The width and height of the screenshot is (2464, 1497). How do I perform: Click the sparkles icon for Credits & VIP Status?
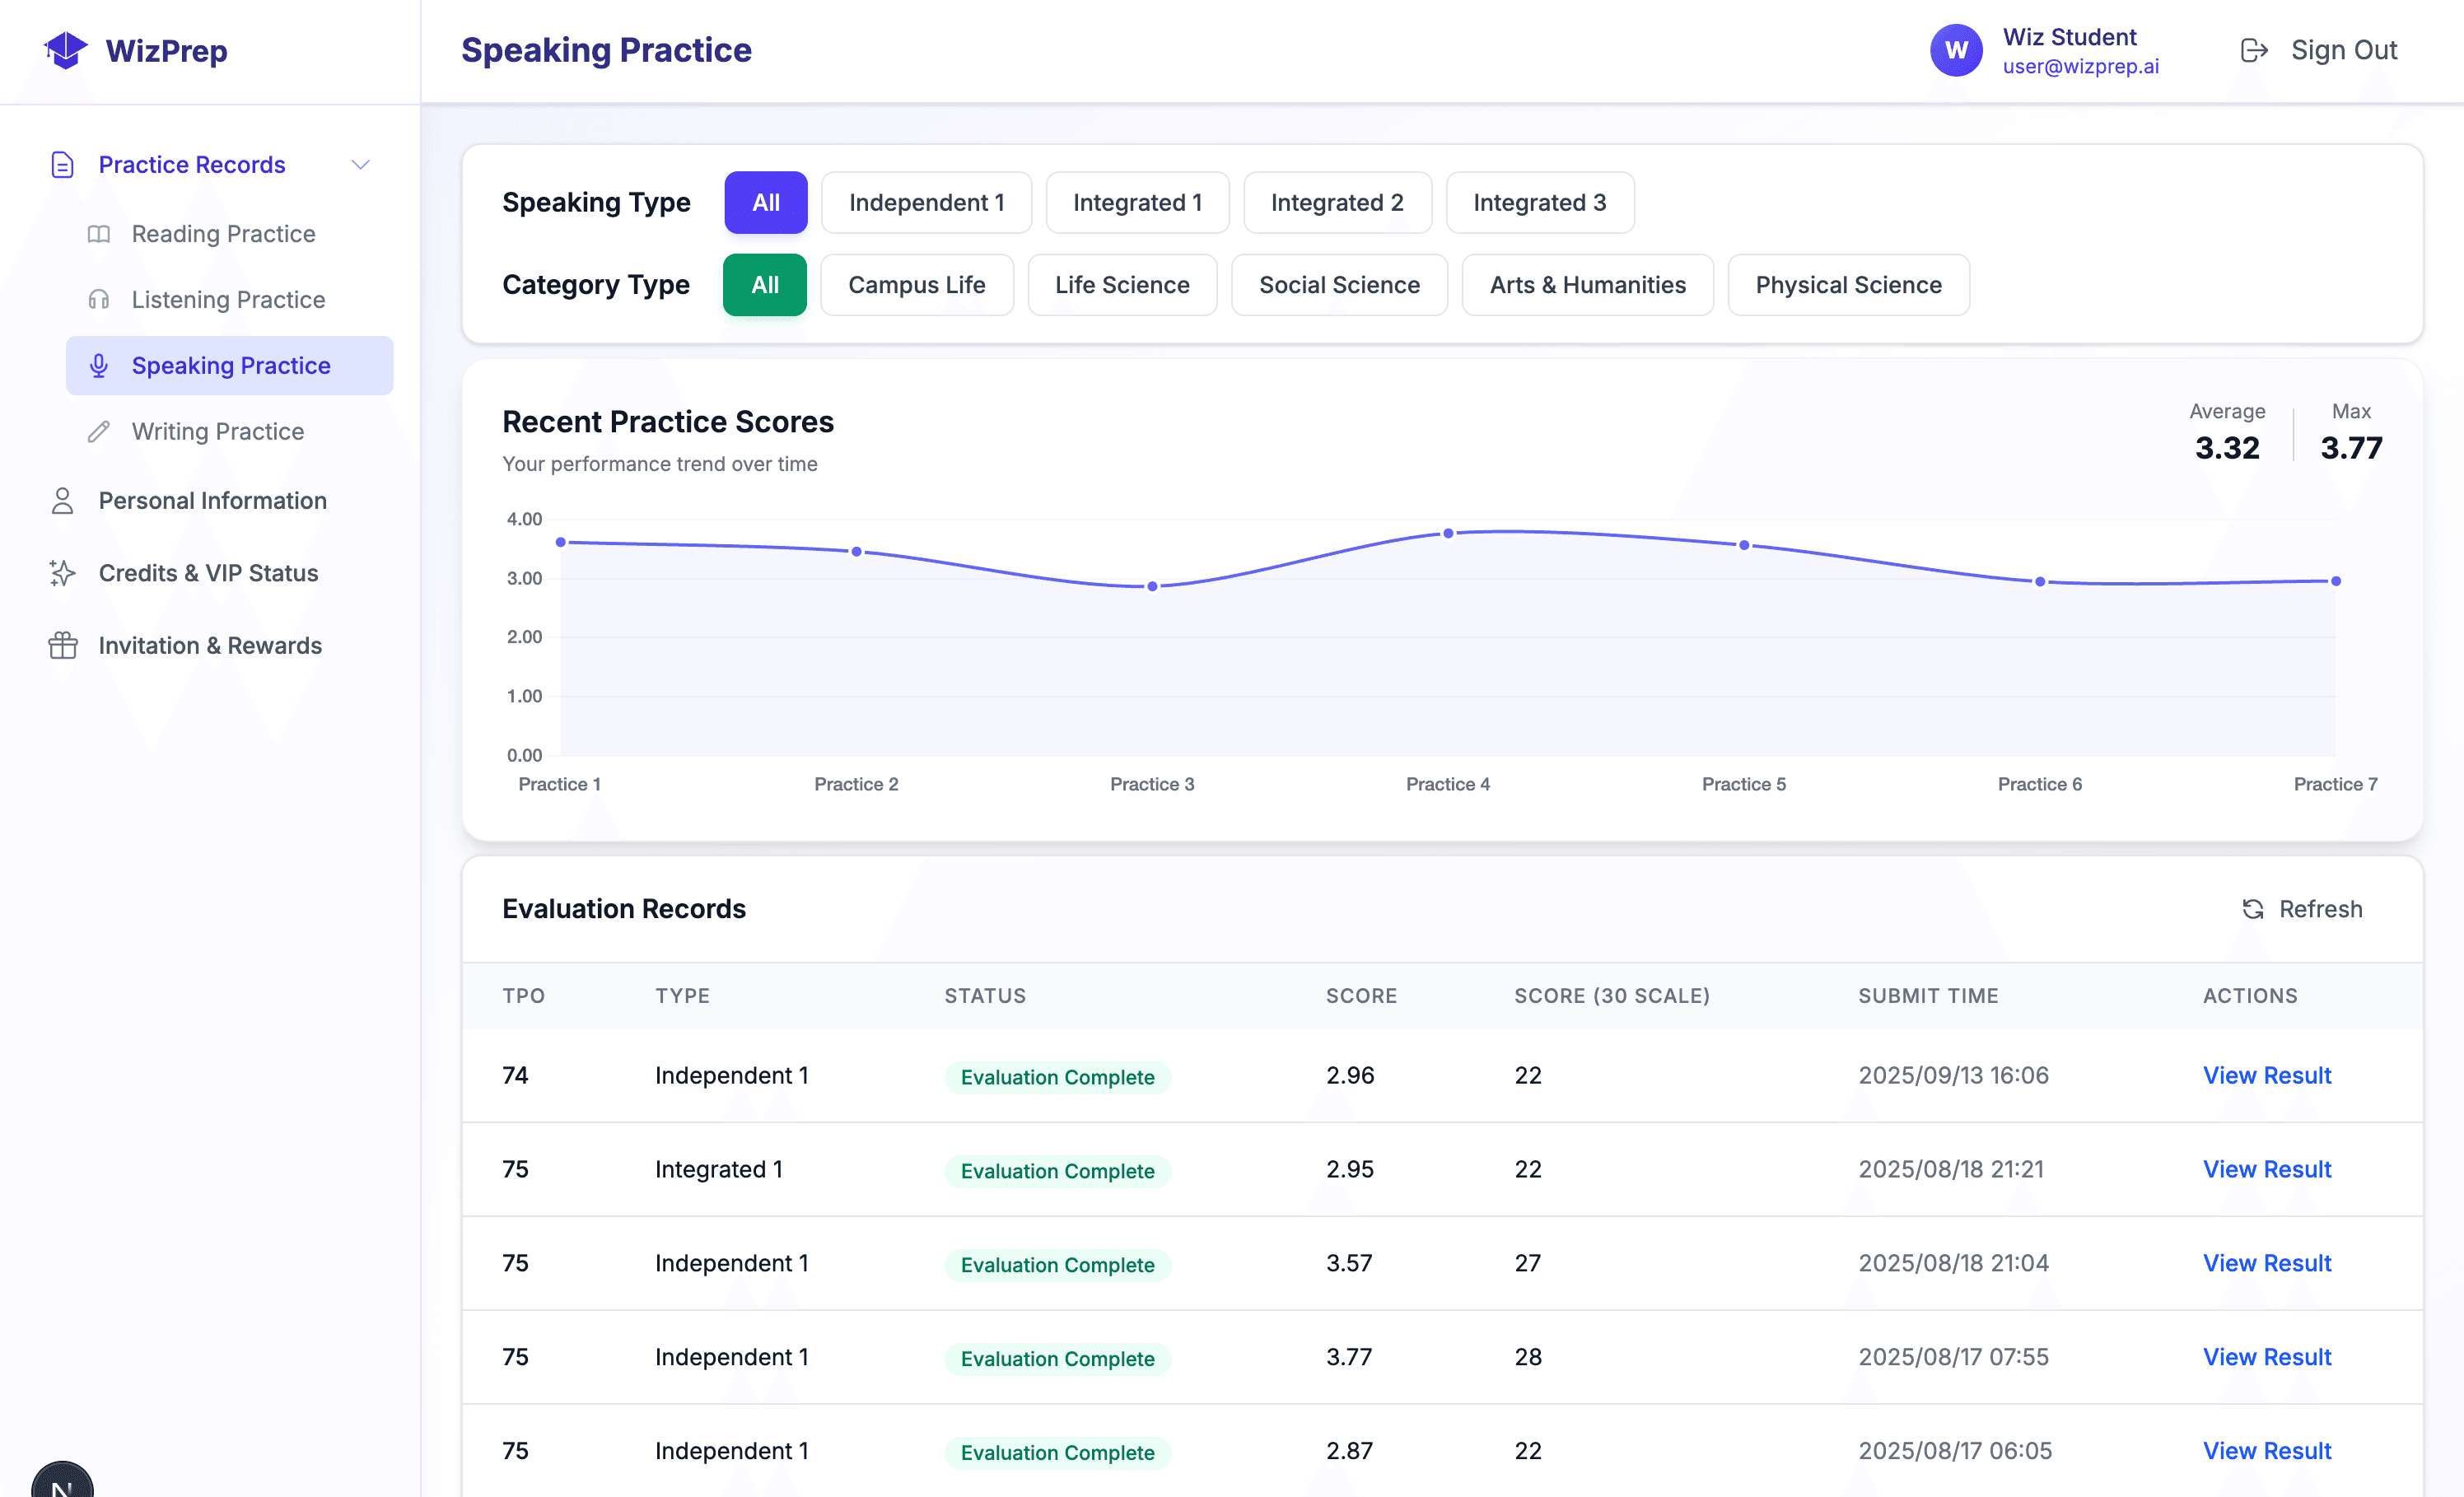[x=61, y=573]
